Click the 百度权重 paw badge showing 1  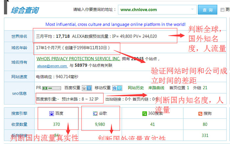pos(87,88)
